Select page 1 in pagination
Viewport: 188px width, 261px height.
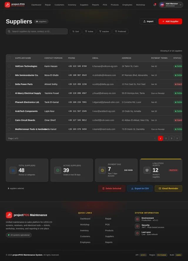pos(160,138)
